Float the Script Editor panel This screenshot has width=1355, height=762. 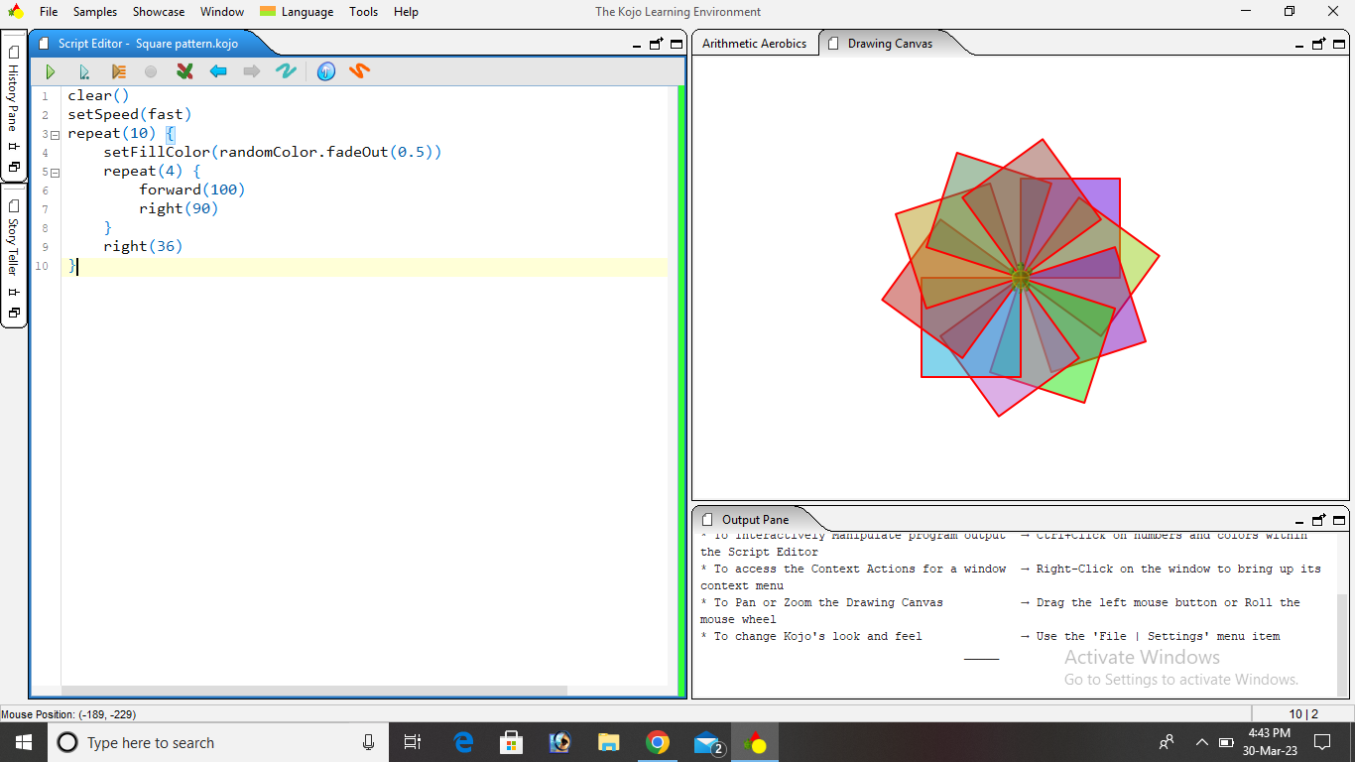tap(657, 44)
